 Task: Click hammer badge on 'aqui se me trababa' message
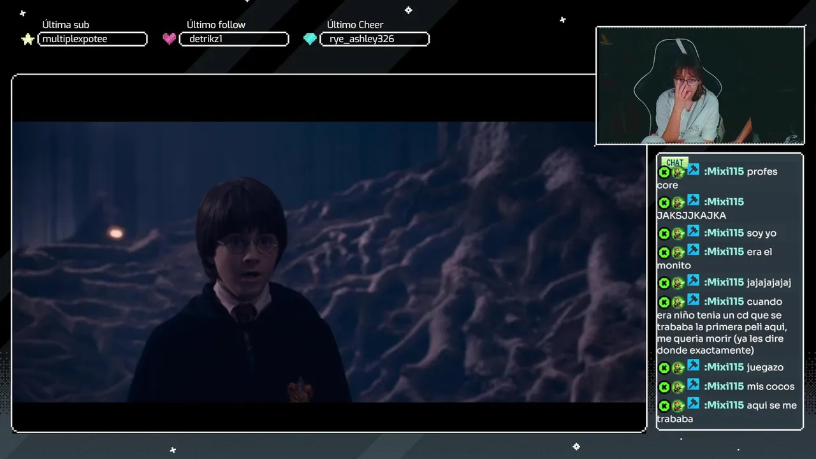693,404
